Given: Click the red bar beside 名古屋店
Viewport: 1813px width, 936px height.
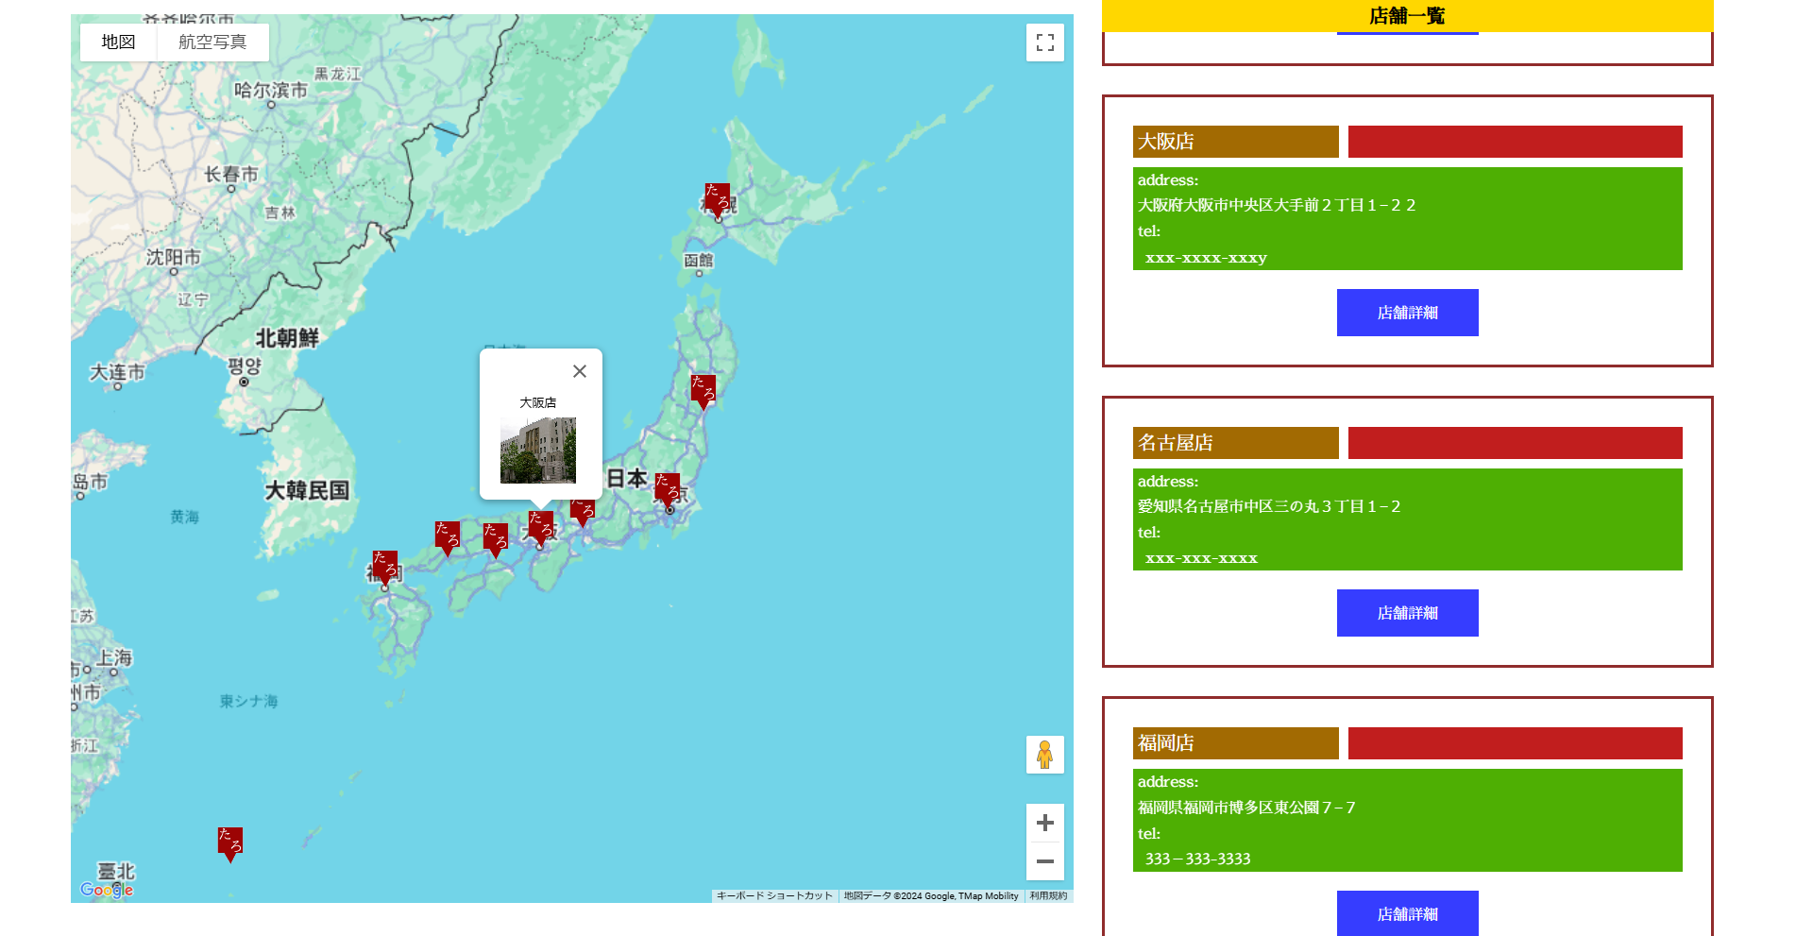Looking at the screenshot, I should (x=1515, y=443).
